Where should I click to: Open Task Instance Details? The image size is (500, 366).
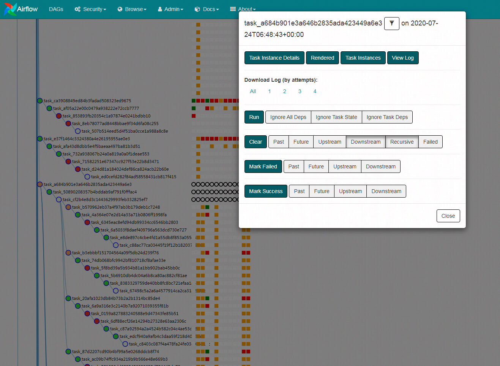[x=274, y=58]
